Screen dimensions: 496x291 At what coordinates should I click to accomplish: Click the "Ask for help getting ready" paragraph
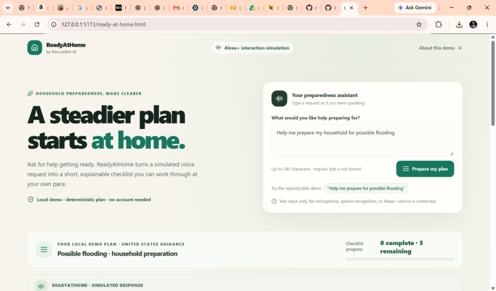112,174
